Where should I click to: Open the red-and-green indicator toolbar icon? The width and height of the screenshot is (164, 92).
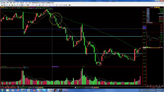(12, 5)
